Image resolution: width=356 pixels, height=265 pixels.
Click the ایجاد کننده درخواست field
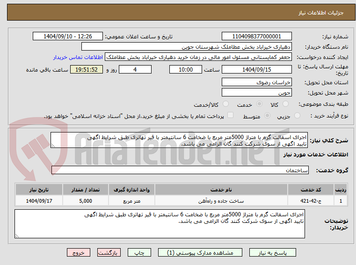[198, 57]
